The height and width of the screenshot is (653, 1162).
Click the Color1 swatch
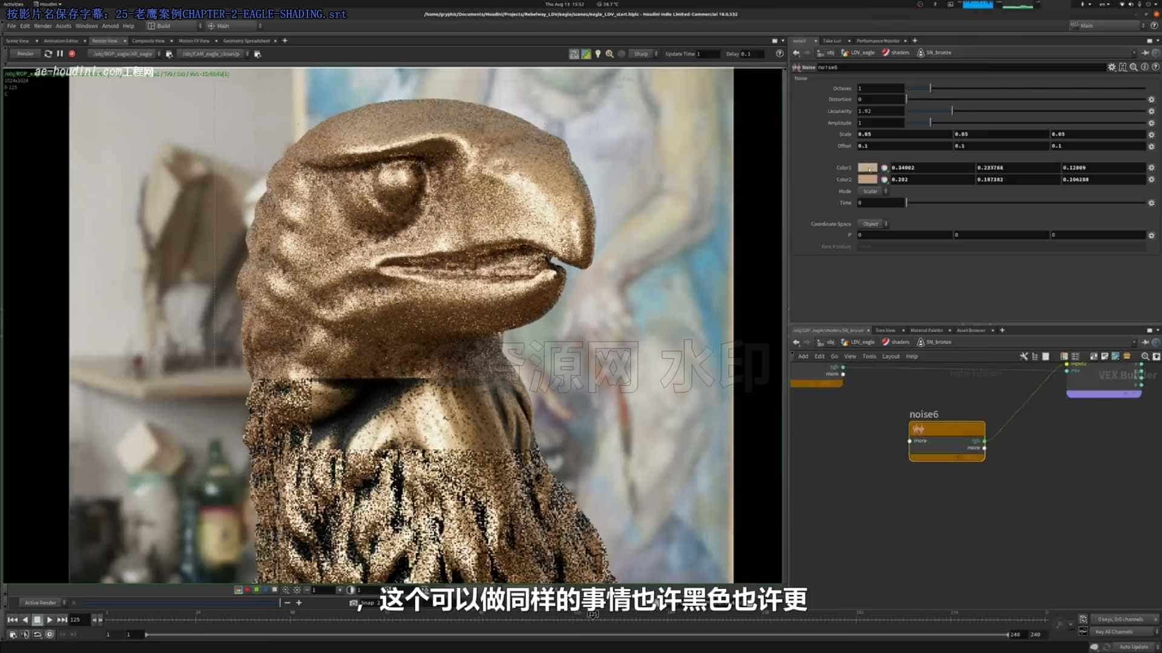tap(867, 167)
